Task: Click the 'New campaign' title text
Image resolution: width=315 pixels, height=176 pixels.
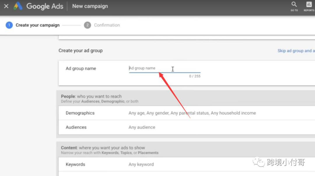Action: tap(90, 6)
